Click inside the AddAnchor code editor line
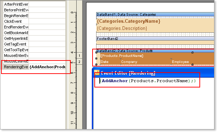 tap(148, 81)
